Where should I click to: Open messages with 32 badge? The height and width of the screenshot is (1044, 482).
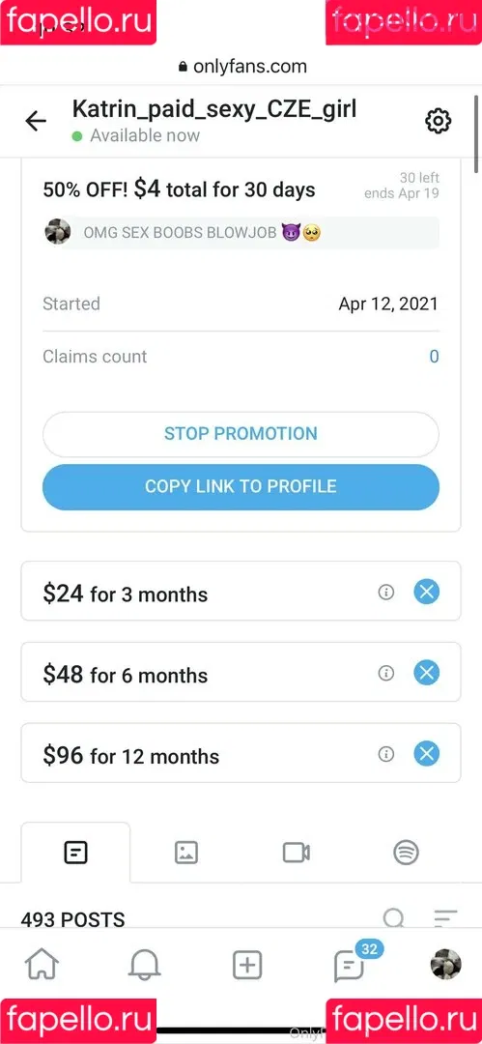tap(350, 965)
